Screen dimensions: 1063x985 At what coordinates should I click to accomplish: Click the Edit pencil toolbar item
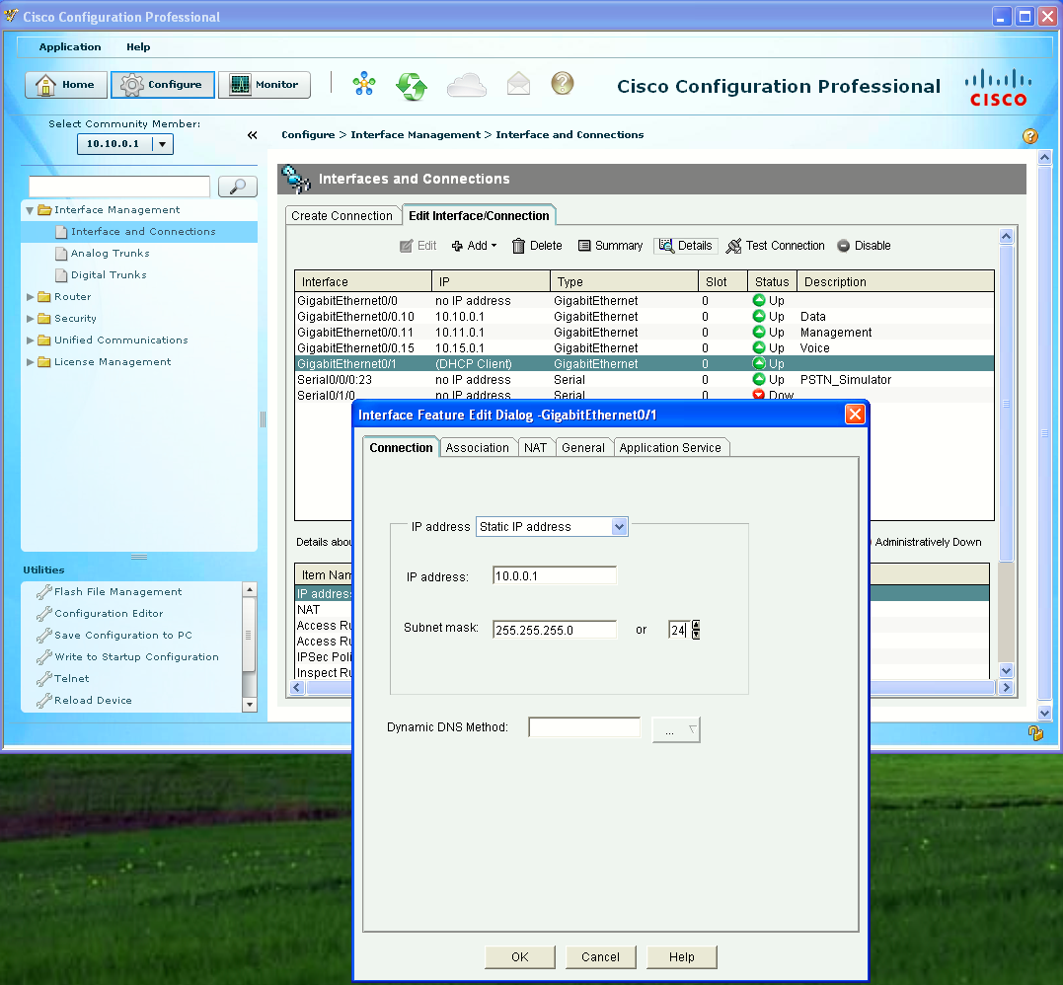point(418,246)
